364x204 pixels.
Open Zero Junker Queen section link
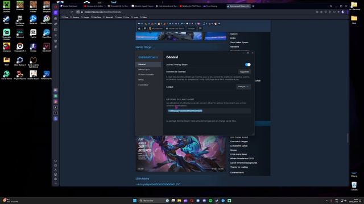(239, 42)
